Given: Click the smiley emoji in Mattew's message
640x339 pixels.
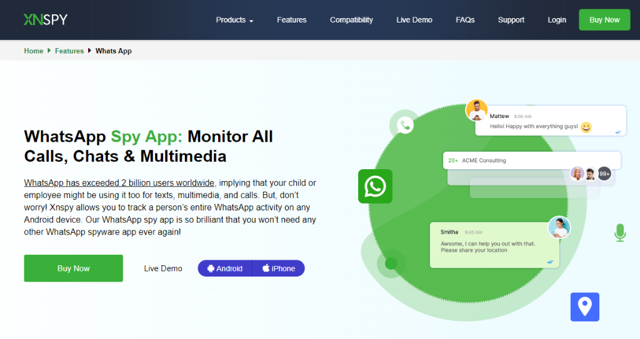Looking at the screenshot, I should 586,127.
